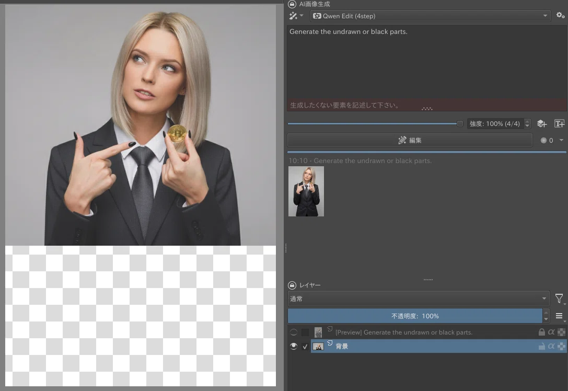Click the opacity slider down arrow
The width and height of the screenshot is (568, 391).
(x=546, y=319)
